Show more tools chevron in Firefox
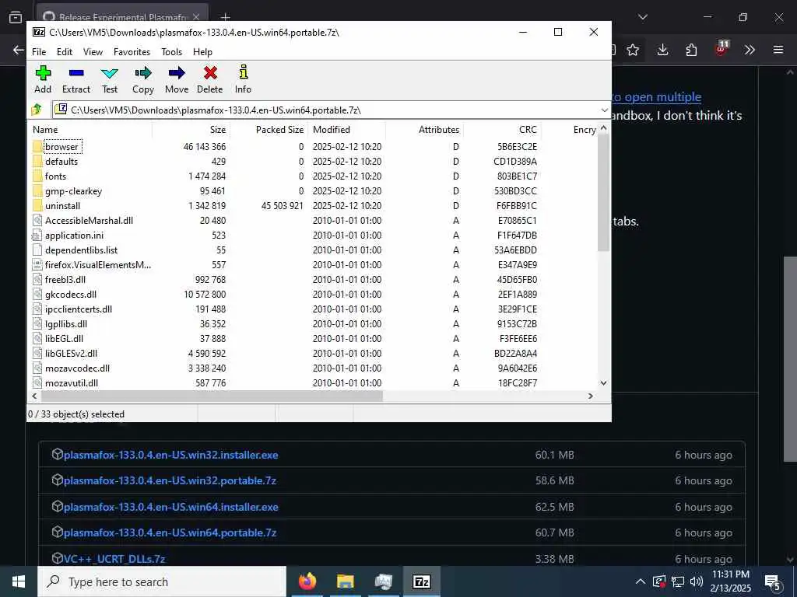The width and height of the screenshot is (797, 597). [750, 50]
